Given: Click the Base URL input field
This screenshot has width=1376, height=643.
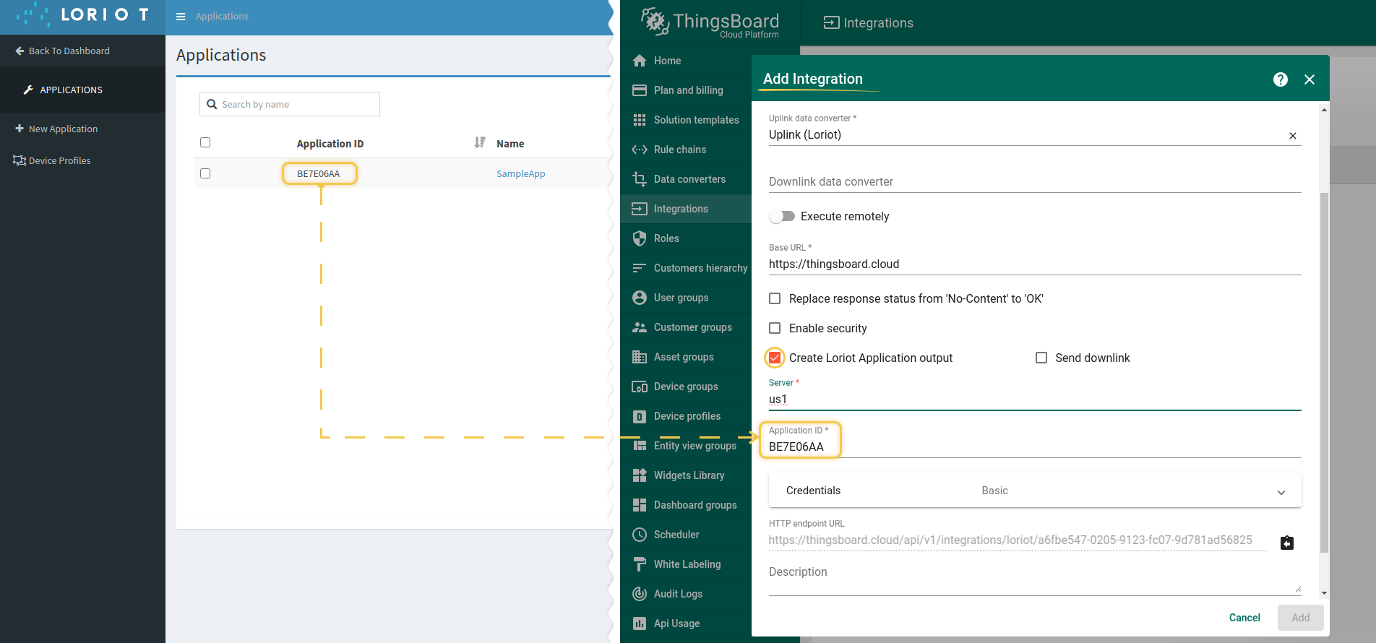Looking at the screenshot, I should (1035, 264).
